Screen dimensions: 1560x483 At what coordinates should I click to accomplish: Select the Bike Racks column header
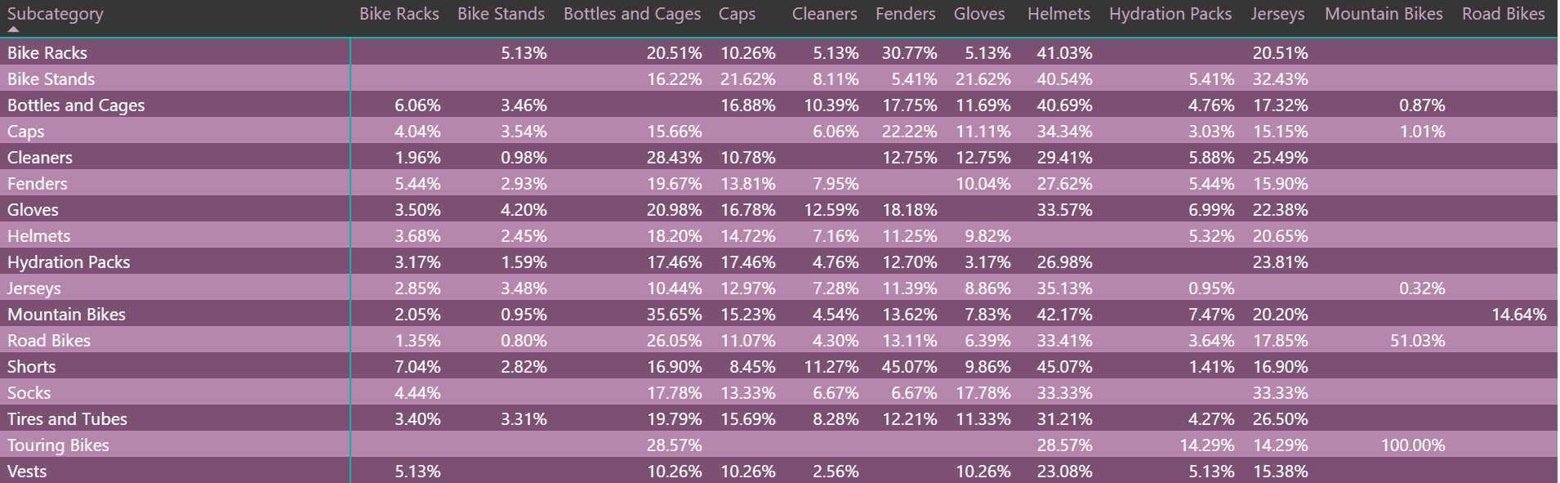pyautogui.click(x=399, y=14)
